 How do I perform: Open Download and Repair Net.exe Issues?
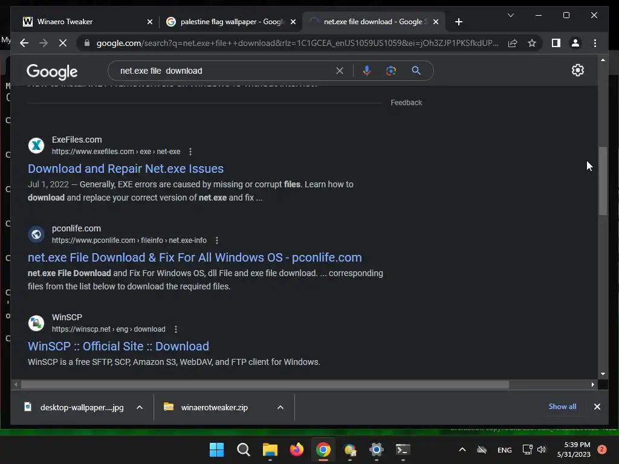(126, 169)
